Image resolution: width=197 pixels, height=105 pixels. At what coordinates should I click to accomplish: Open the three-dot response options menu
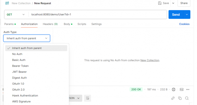tap(188, 89)
